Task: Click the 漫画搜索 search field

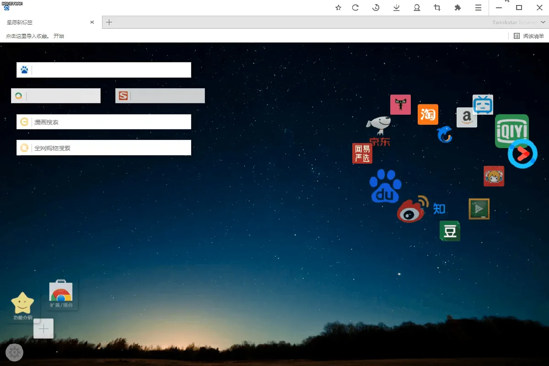Action: coord(104,122)
